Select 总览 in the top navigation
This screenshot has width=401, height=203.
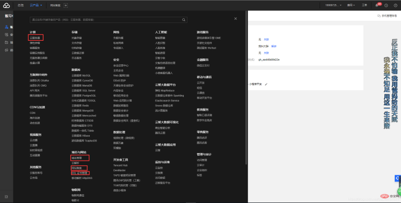(x=20, y=5)
